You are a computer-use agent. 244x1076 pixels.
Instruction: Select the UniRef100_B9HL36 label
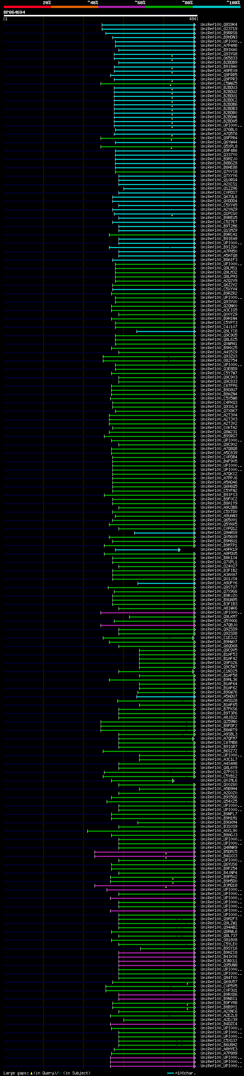pos(218,679)
